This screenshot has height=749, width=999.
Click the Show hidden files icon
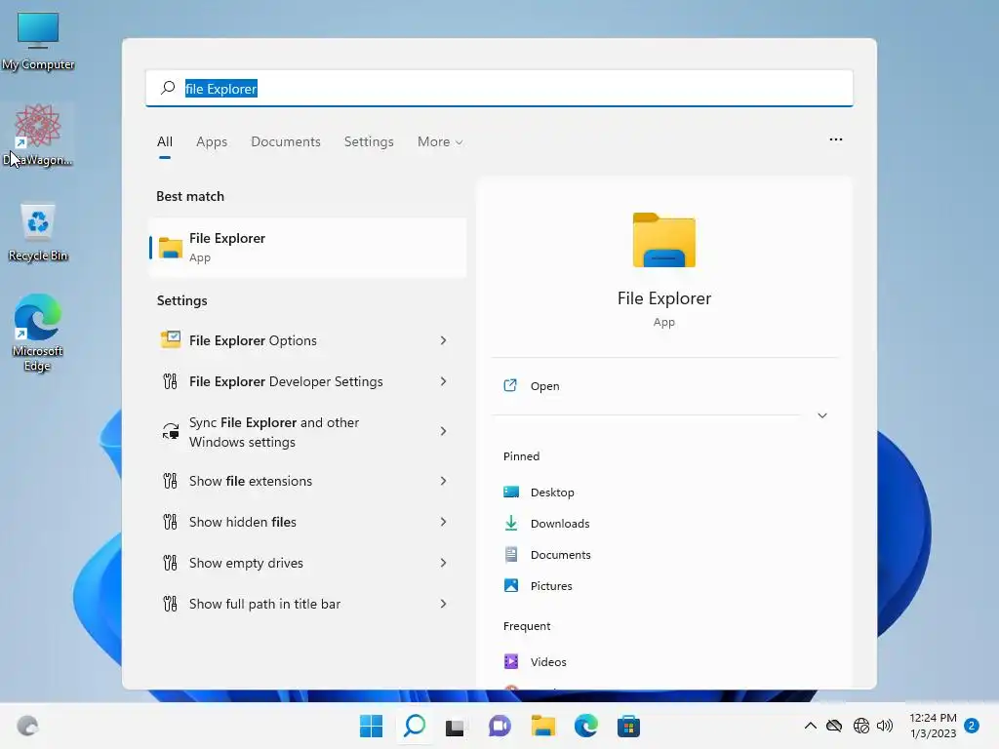pyautogui.click(x=170, y=522)
